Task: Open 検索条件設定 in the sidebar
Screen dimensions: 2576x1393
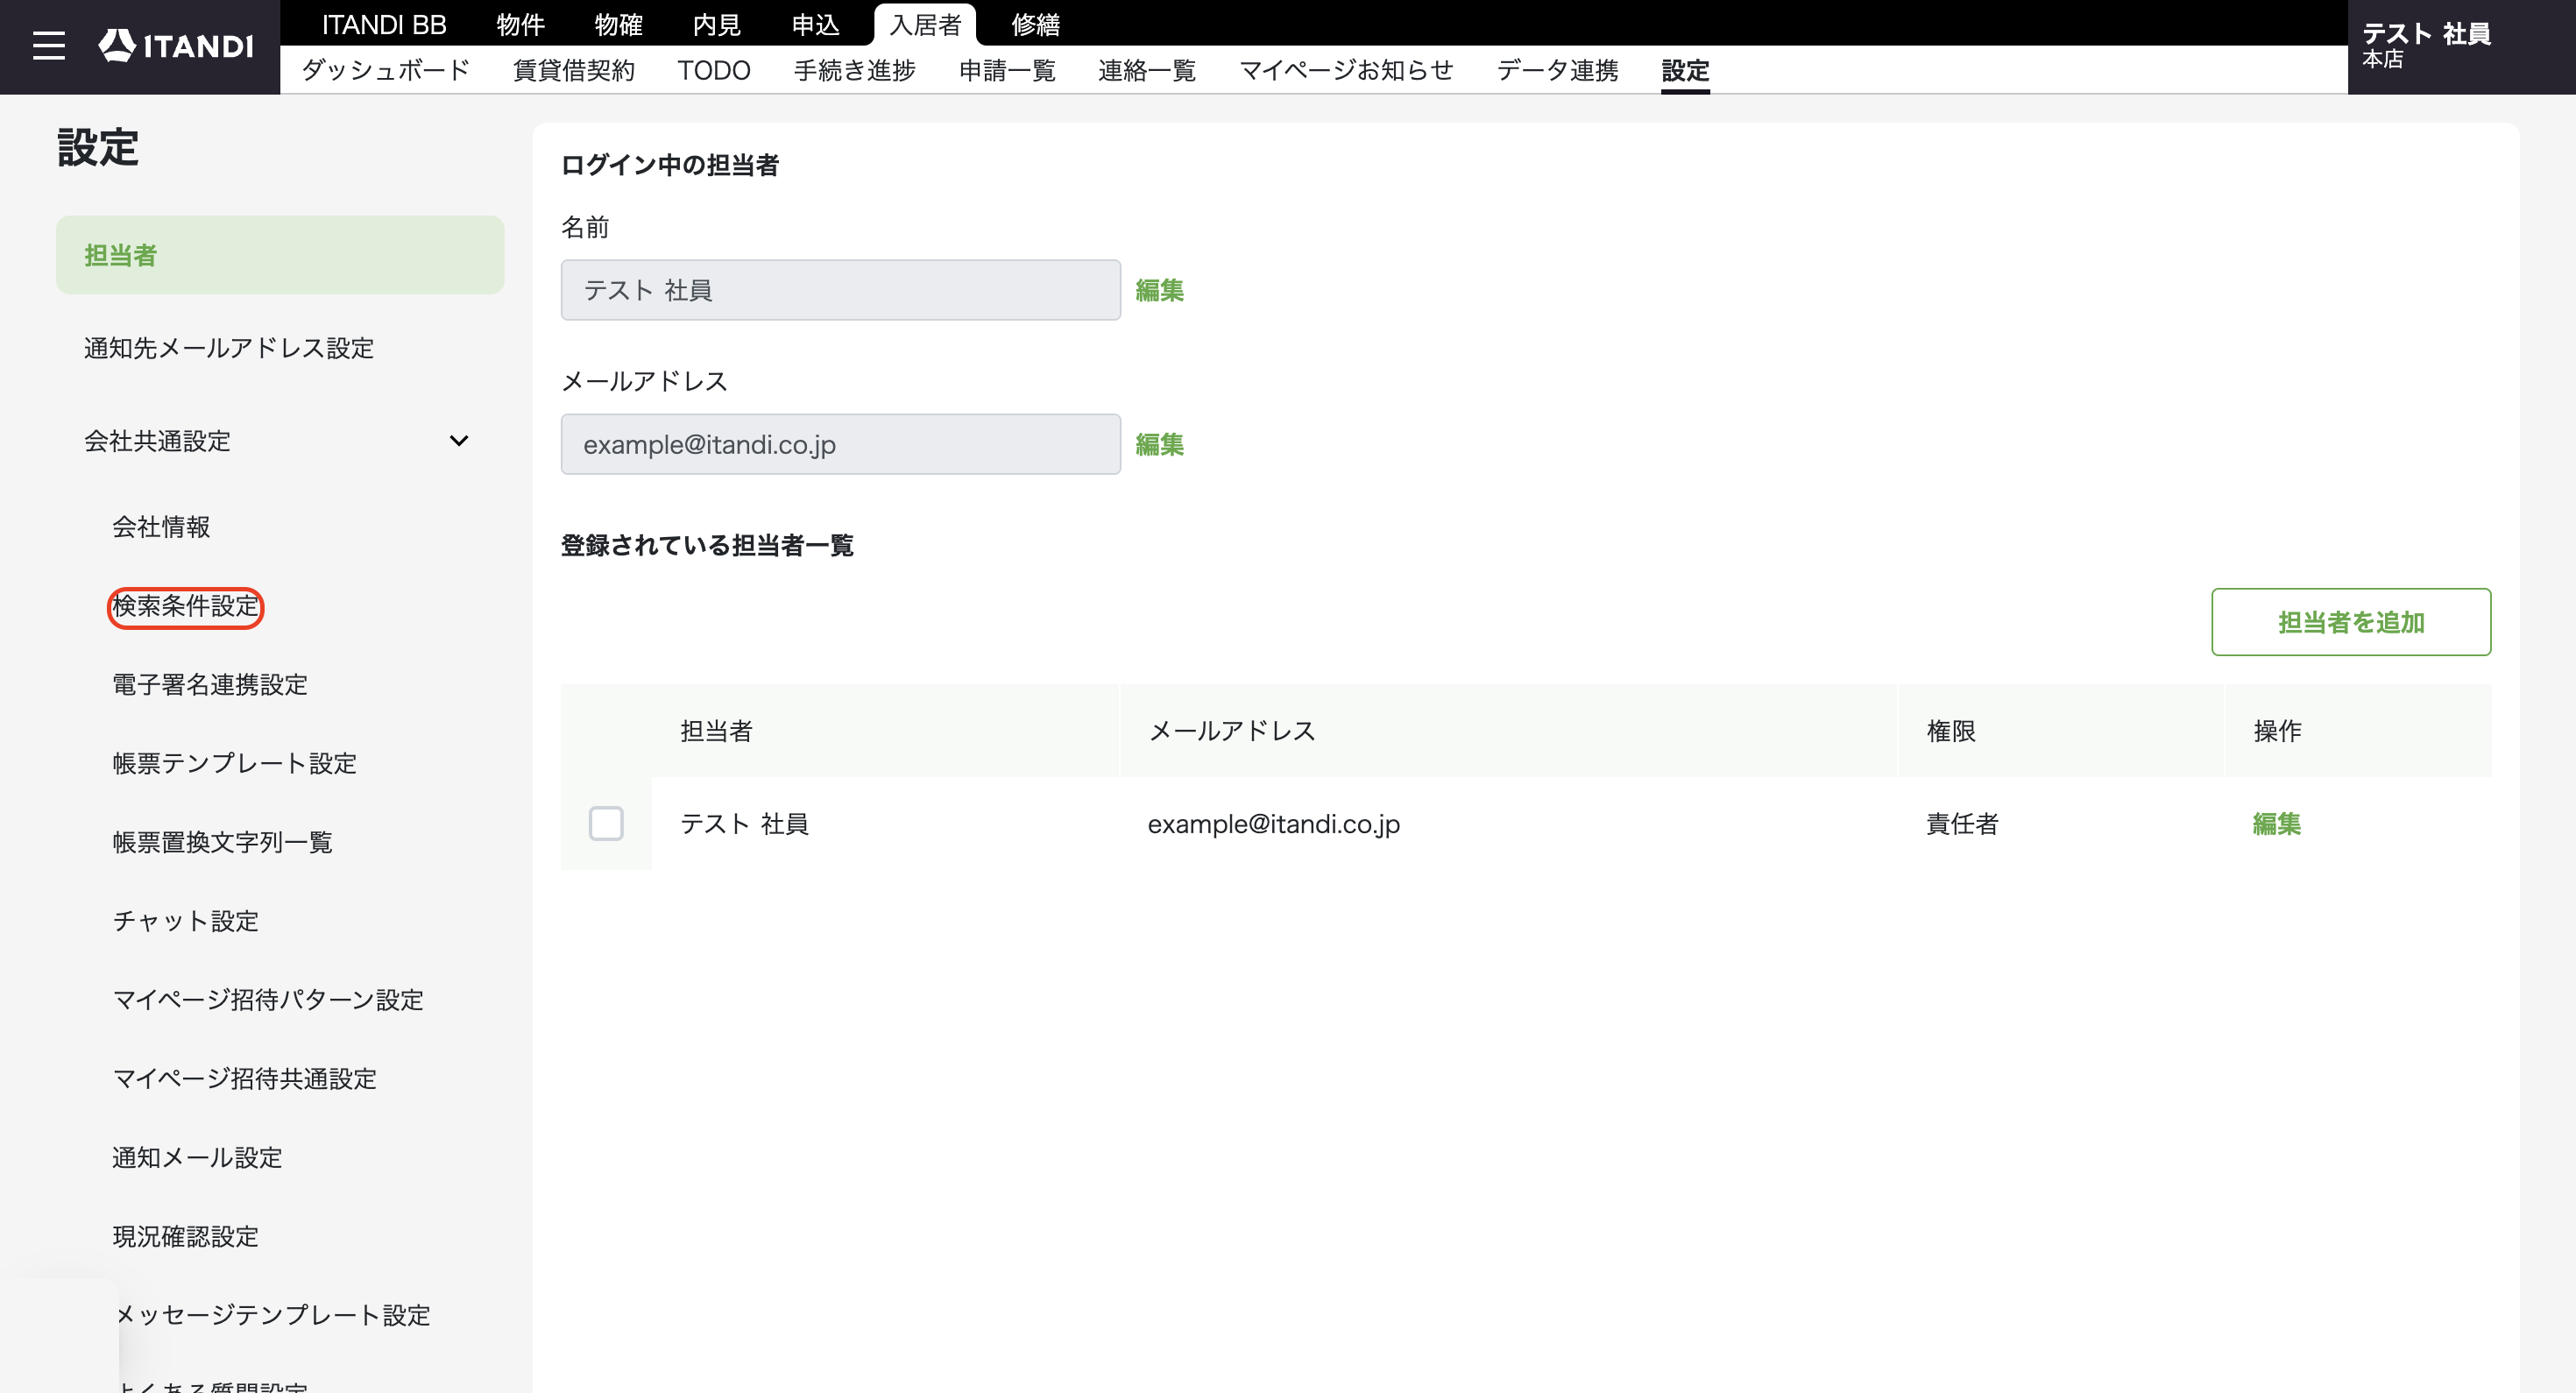Action: [x=186, y=606]
